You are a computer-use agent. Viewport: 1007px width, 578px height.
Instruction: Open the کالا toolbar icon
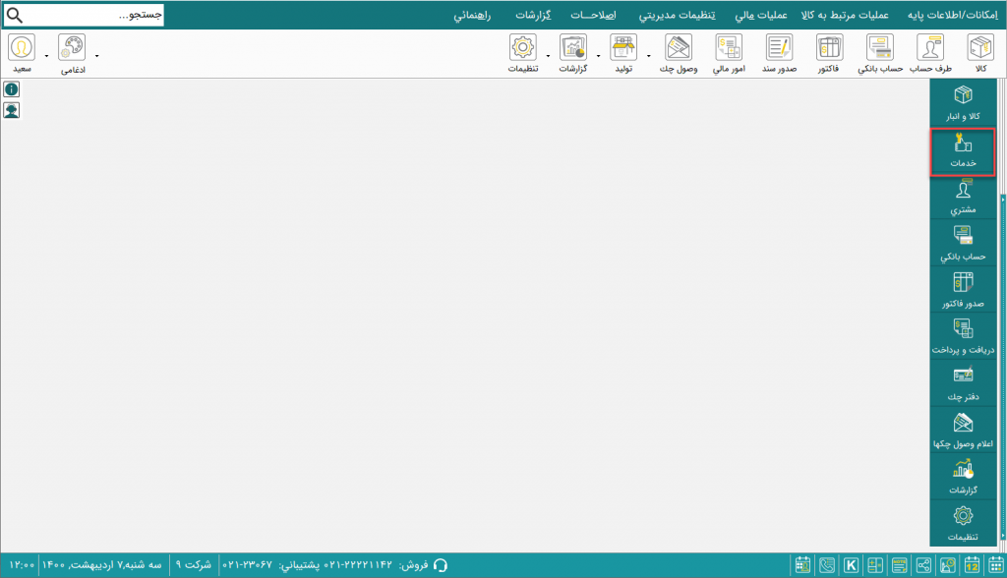[x=980, y=53]
